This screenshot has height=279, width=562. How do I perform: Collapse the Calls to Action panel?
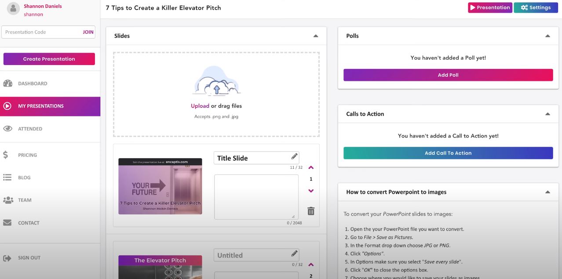point(547,114)
